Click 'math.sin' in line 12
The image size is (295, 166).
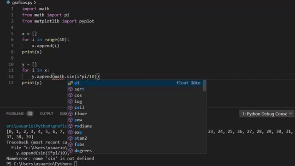point(64,77)
